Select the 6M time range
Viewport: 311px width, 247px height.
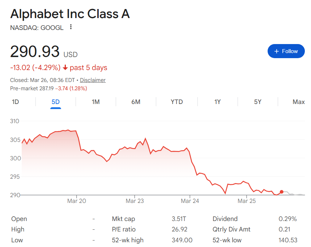(x=136, y=102)
